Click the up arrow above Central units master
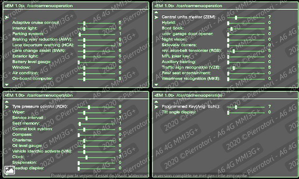Screen dimensions: 299x179 click(156, 12)
